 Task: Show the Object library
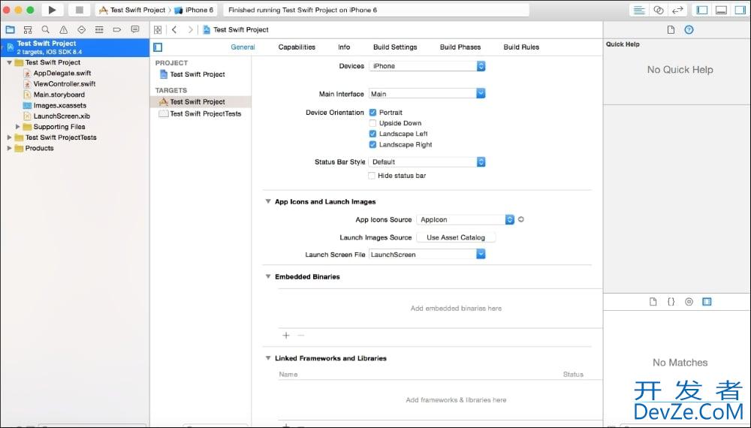(689, 302)
